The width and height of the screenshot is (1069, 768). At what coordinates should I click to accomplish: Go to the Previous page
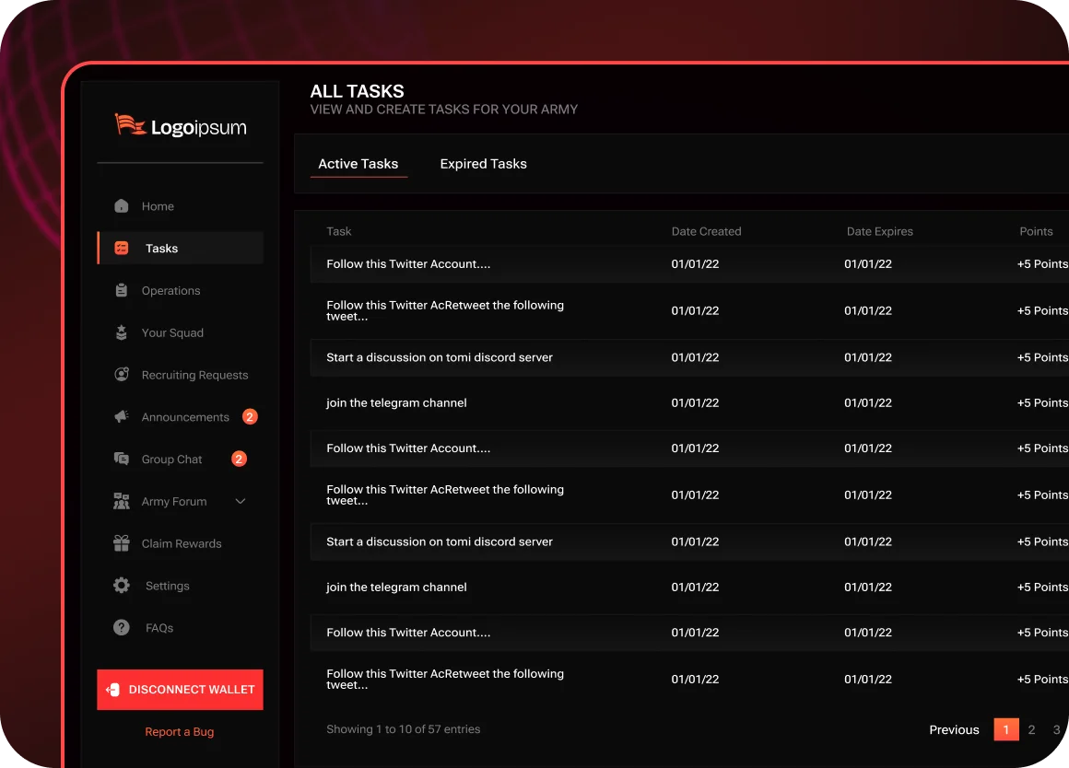954,729
